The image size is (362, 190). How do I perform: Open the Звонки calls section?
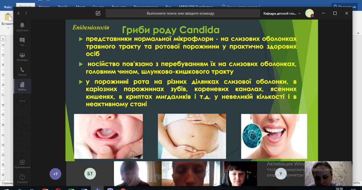click(22, 72)
